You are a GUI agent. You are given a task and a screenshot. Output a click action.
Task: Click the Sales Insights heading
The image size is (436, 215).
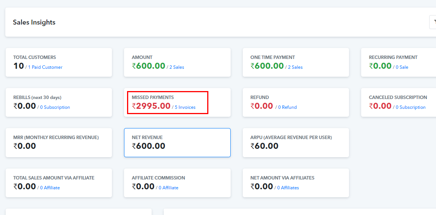34,22
